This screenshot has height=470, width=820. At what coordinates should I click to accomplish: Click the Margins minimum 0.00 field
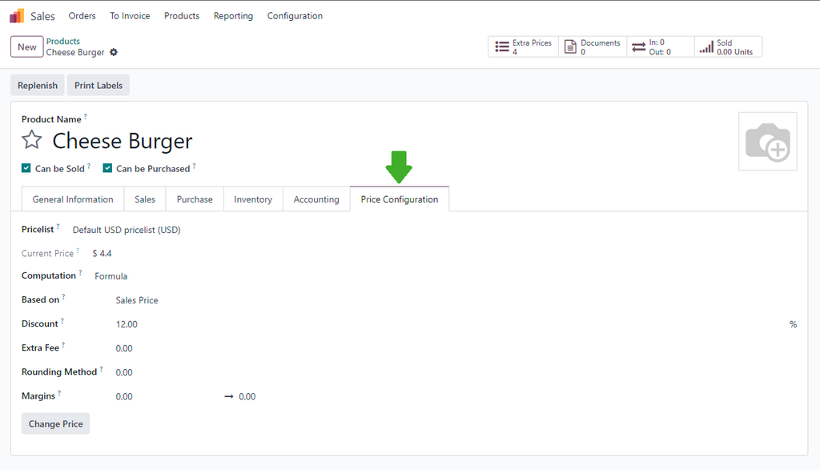[124, 396]
